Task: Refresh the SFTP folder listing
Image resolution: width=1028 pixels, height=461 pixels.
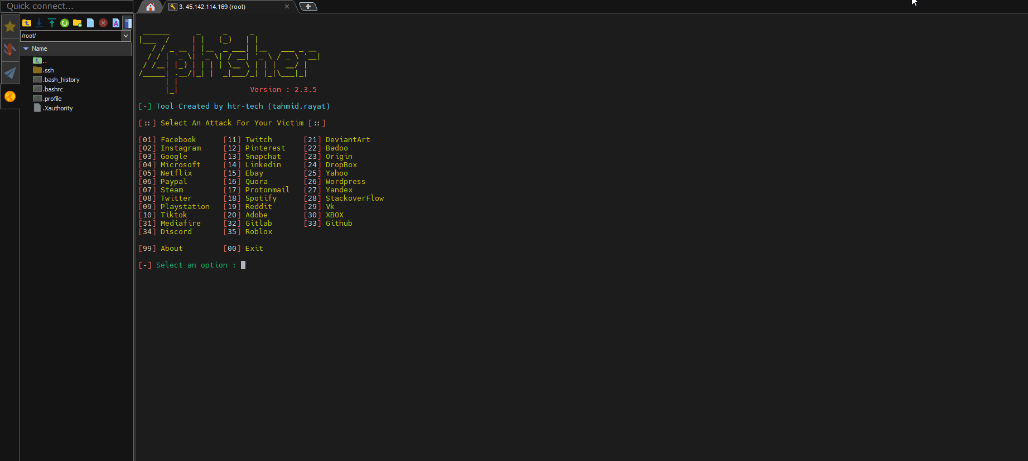Action: [x=65, y=23]
